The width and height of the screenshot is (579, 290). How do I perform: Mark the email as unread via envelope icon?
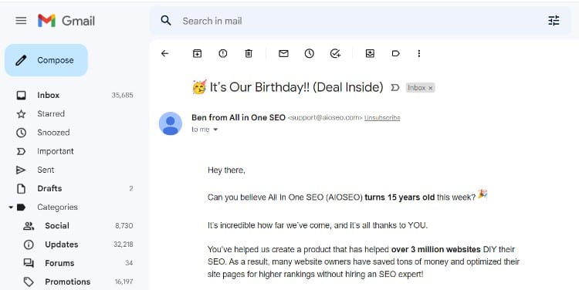[283, 53]
